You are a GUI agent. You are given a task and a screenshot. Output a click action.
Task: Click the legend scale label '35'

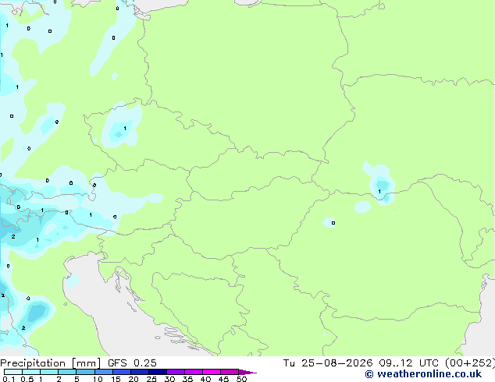tap(187, 379)
